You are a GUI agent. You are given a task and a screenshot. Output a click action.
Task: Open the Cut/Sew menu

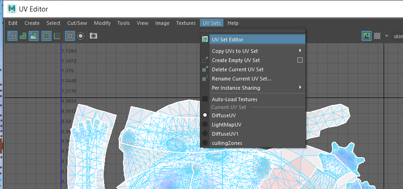[77, 23]
